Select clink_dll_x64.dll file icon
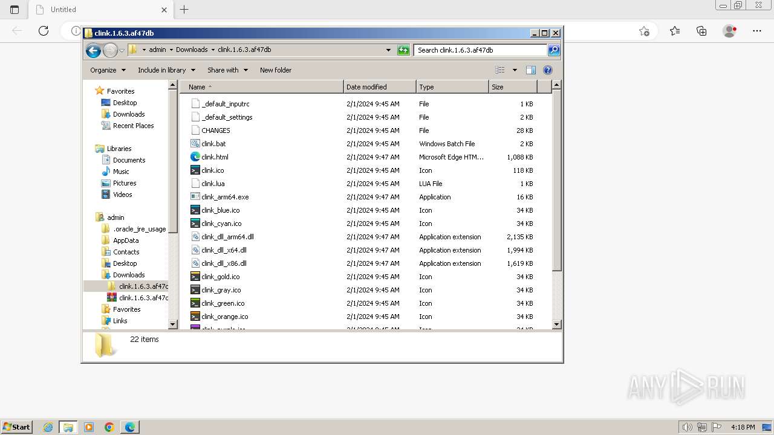The height and width of the screenshot is (435, 774). click(195, 250)
